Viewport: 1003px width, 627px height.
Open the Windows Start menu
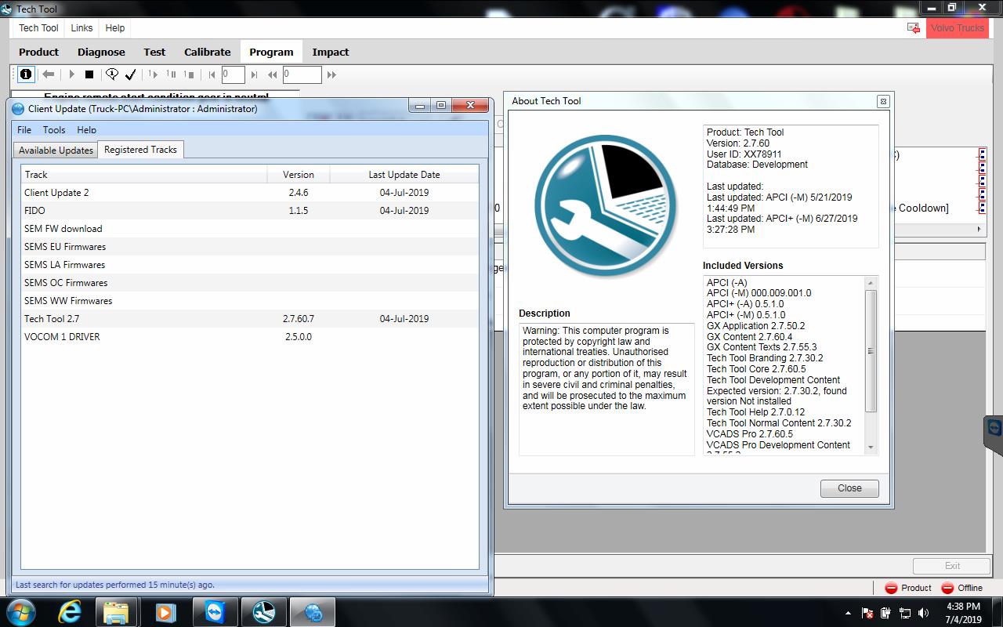pos(20,611)
